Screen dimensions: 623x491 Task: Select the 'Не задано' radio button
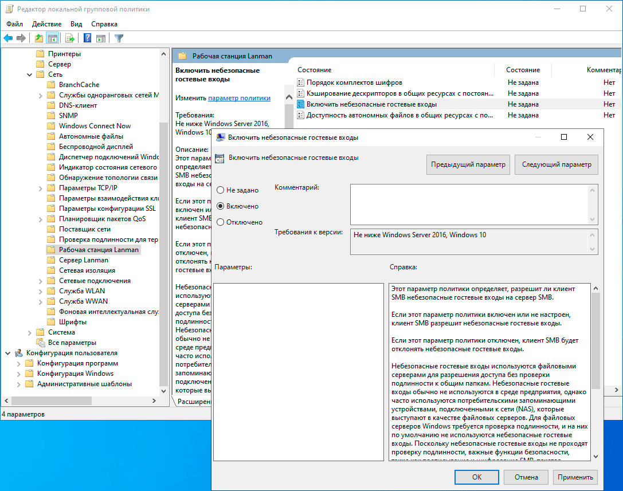(220, 190)
